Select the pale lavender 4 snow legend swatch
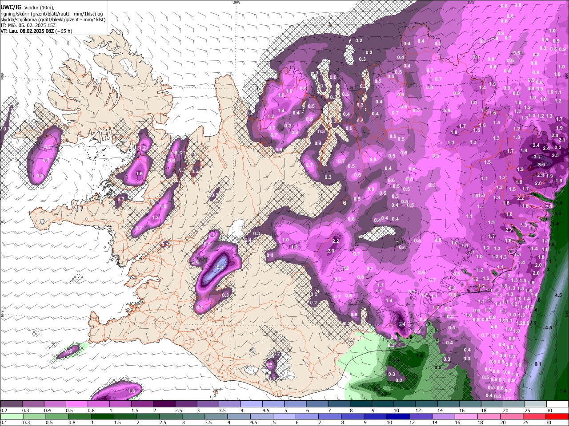This screenshot has height=426, width=569. (252, 404)
